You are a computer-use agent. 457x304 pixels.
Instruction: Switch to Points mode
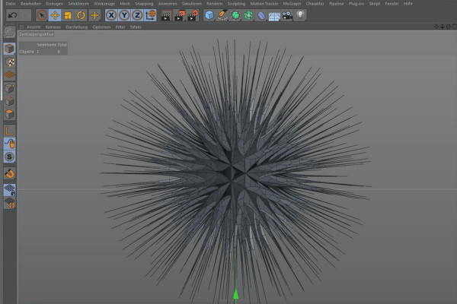[x=9, y=88]
